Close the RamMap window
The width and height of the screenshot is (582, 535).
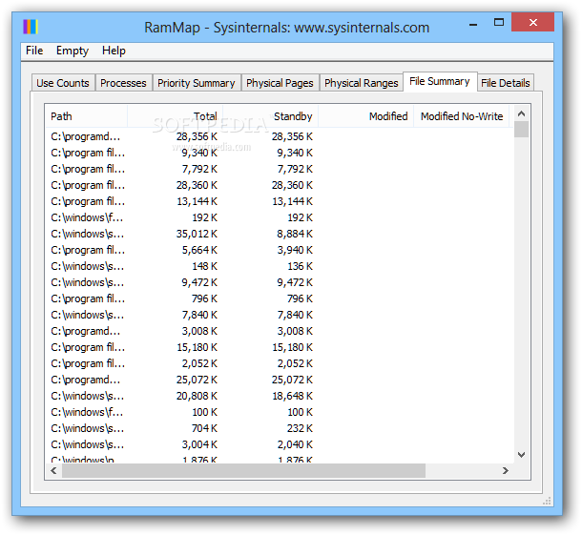coord(533,22)
